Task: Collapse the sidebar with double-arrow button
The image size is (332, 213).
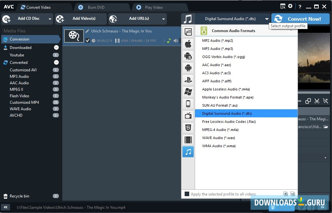Action: pos(6,207)
